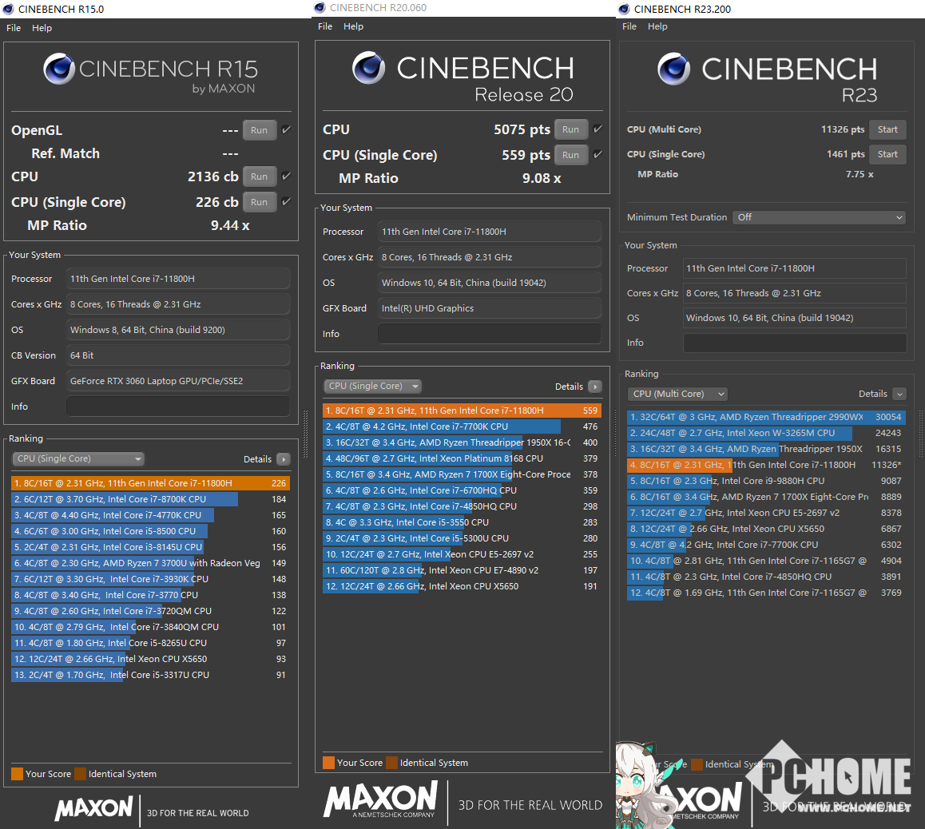Open the CPU (Single Core) ranking dropdown in R15
The image size is (925, 829).
pos(78,458)
